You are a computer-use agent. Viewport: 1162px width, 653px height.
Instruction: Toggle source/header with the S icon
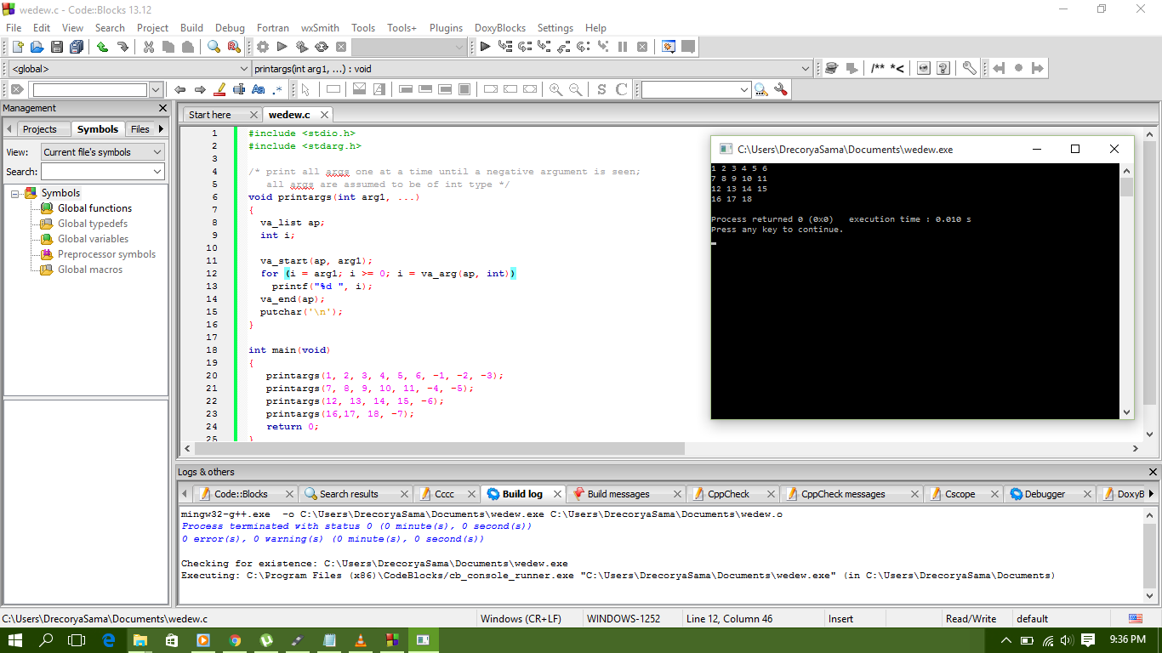(601, 89)
